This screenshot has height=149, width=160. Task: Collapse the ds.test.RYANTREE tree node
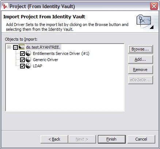tap(9, 47)
